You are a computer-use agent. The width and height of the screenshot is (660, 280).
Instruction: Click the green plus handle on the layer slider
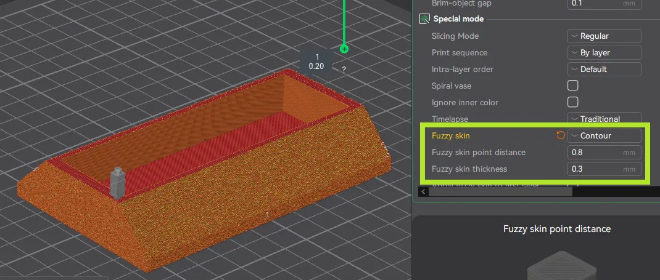coord(344,49)
